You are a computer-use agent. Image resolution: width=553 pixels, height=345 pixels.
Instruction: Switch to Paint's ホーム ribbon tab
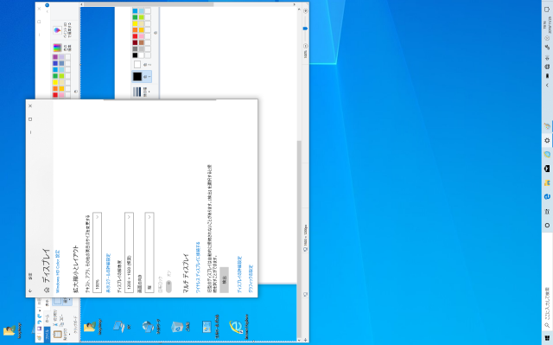point(47,318)
